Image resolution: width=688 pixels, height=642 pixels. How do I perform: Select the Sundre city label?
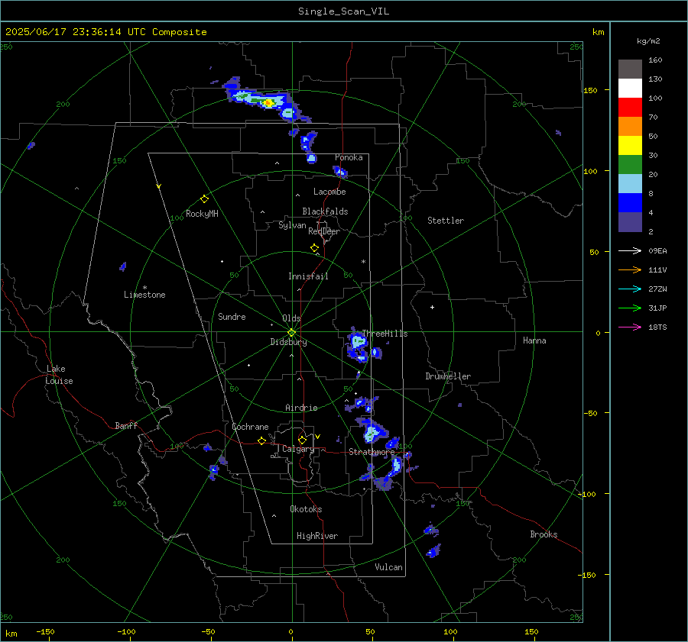(x=232, y=317)
